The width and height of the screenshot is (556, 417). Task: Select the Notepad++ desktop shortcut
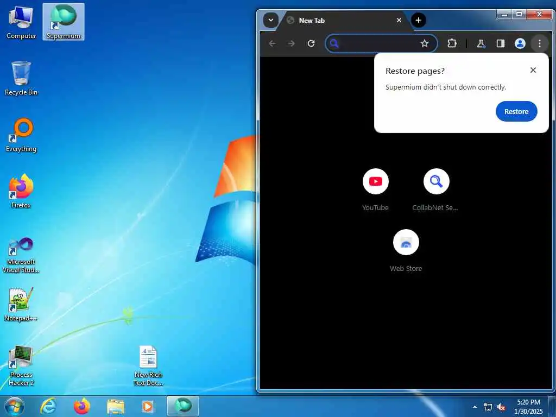(x=21, y=305)
